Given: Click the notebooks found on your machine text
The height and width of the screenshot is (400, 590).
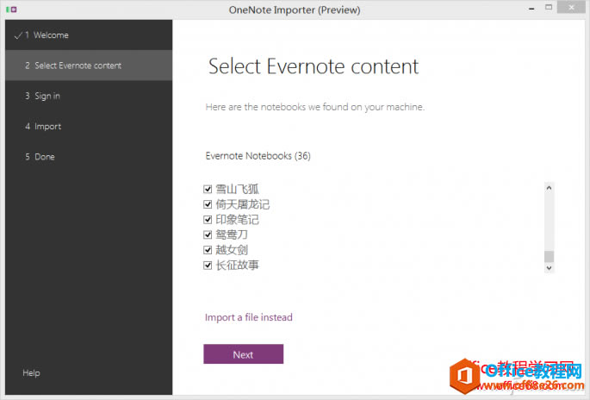Looking at the screenshot, I should pos(315,107).
